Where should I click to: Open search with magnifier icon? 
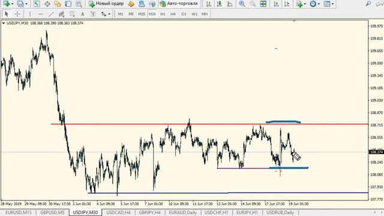pos(368,4)
